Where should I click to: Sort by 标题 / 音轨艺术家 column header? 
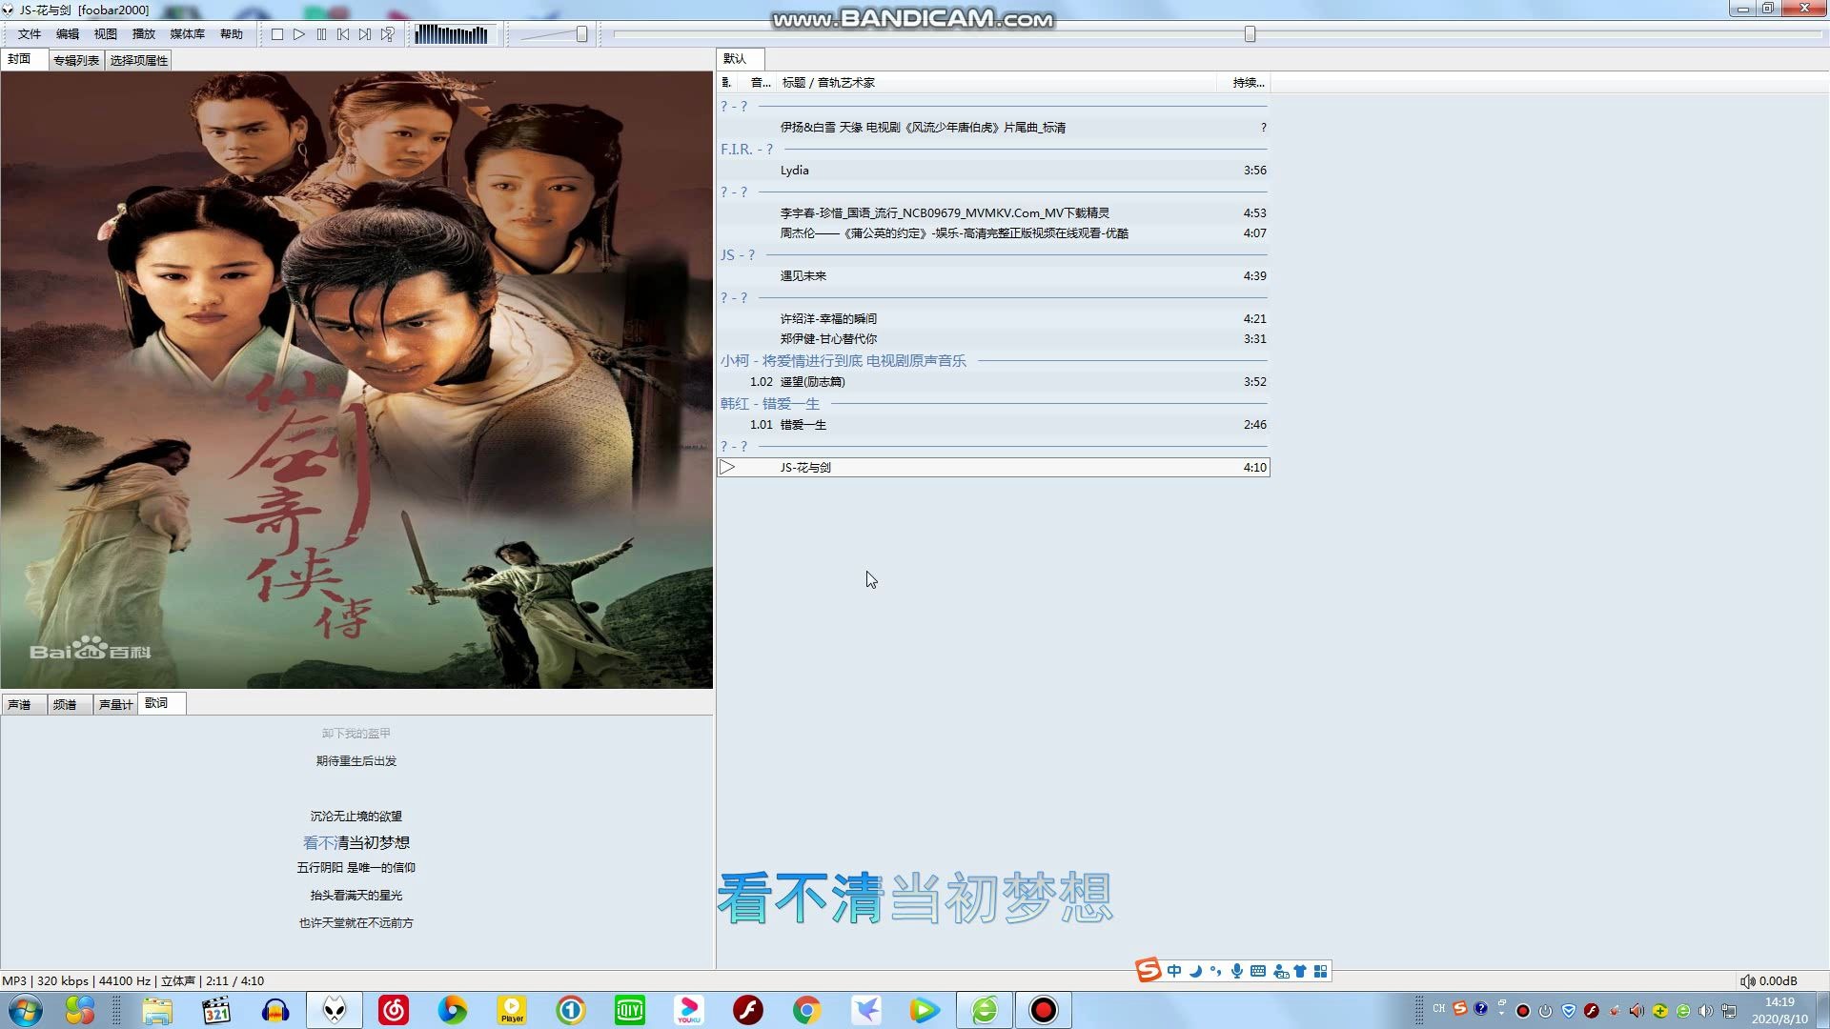tap(997, 83)
